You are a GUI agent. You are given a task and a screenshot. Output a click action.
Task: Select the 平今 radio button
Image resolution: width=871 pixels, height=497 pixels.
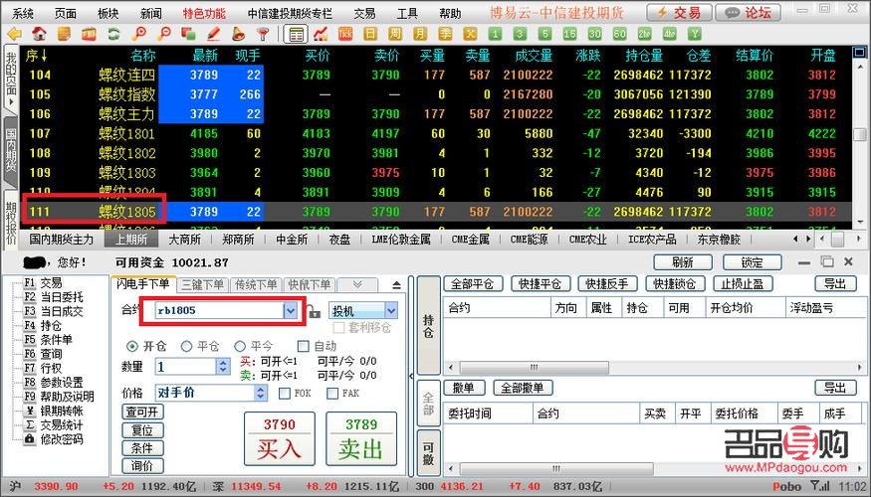[240, 346]
